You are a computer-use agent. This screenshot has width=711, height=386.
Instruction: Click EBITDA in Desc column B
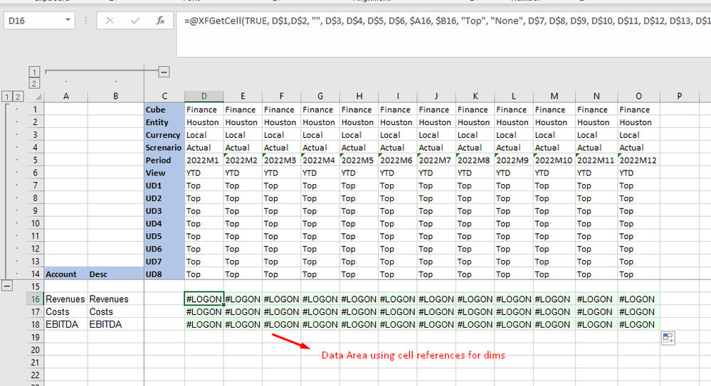[x=116, y=324]
